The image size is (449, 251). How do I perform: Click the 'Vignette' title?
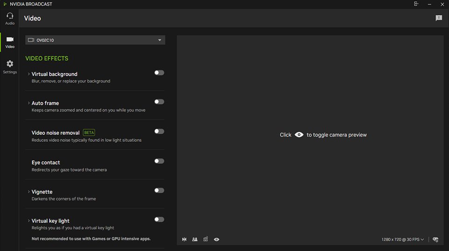tap(42, 192)
